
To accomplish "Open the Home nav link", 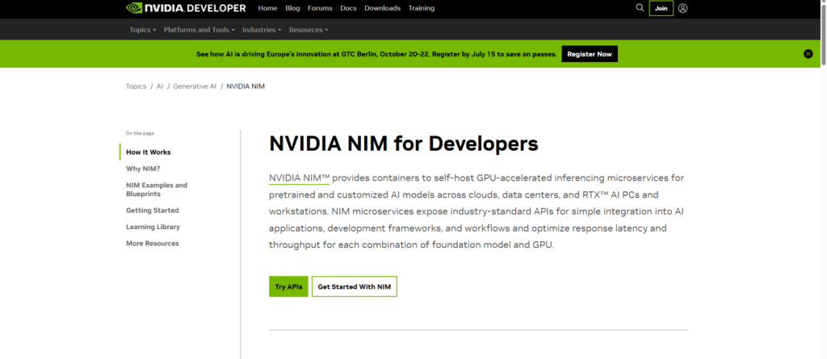I will 268,8.
